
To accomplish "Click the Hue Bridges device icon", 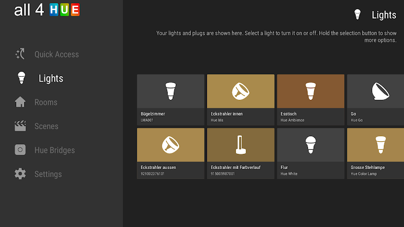I will click(x=20, y=149).
